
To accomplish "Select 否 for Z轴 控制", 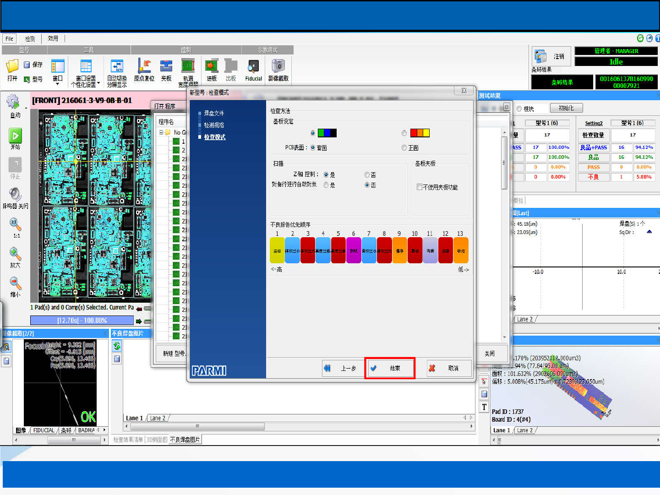I will 367,175.
